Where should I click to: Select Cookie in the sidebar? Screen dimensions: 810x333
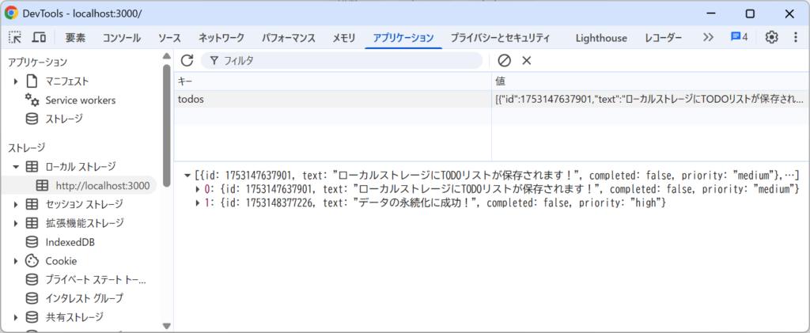tap(61, 261)
